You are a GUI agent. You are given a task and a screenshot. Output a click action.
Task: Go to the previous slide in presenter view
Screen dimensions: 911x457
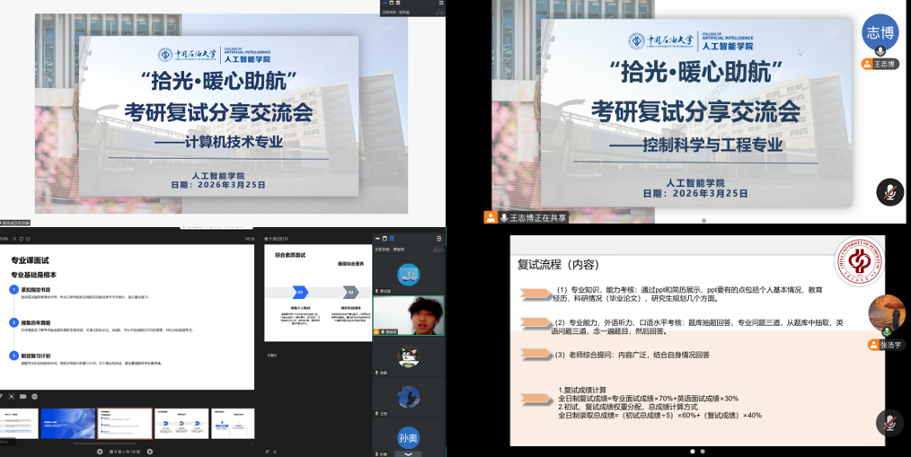(x=101, y=450)
